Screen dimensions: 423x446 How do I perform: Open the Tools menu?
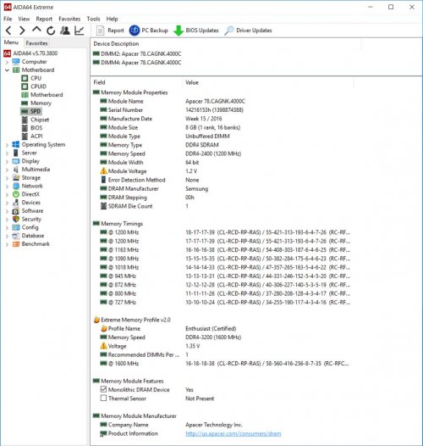(x=93, y=19)
